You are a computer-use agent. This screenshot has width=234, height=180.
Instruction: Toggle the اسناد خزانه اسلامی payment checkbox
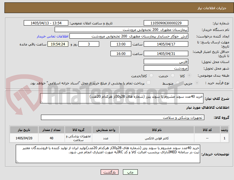[x=149, y=83]
